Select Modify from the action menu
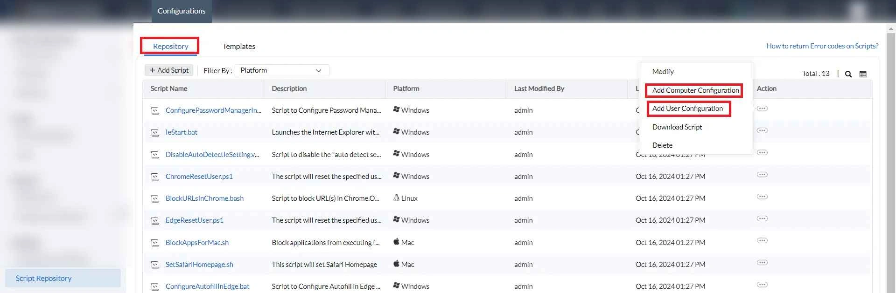The image size is (896, 293). click(x=663, y=72)
